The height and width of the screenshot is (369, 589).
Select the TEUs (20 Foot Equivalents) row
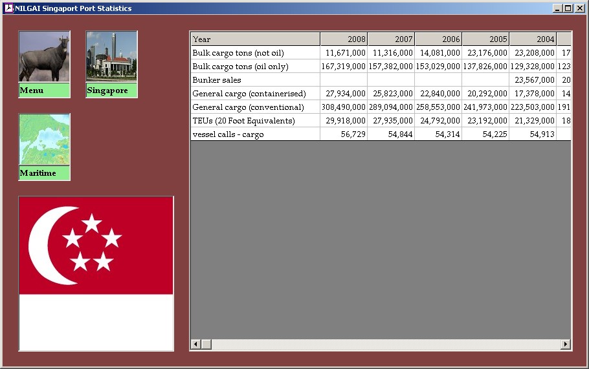tap(255, 121)
